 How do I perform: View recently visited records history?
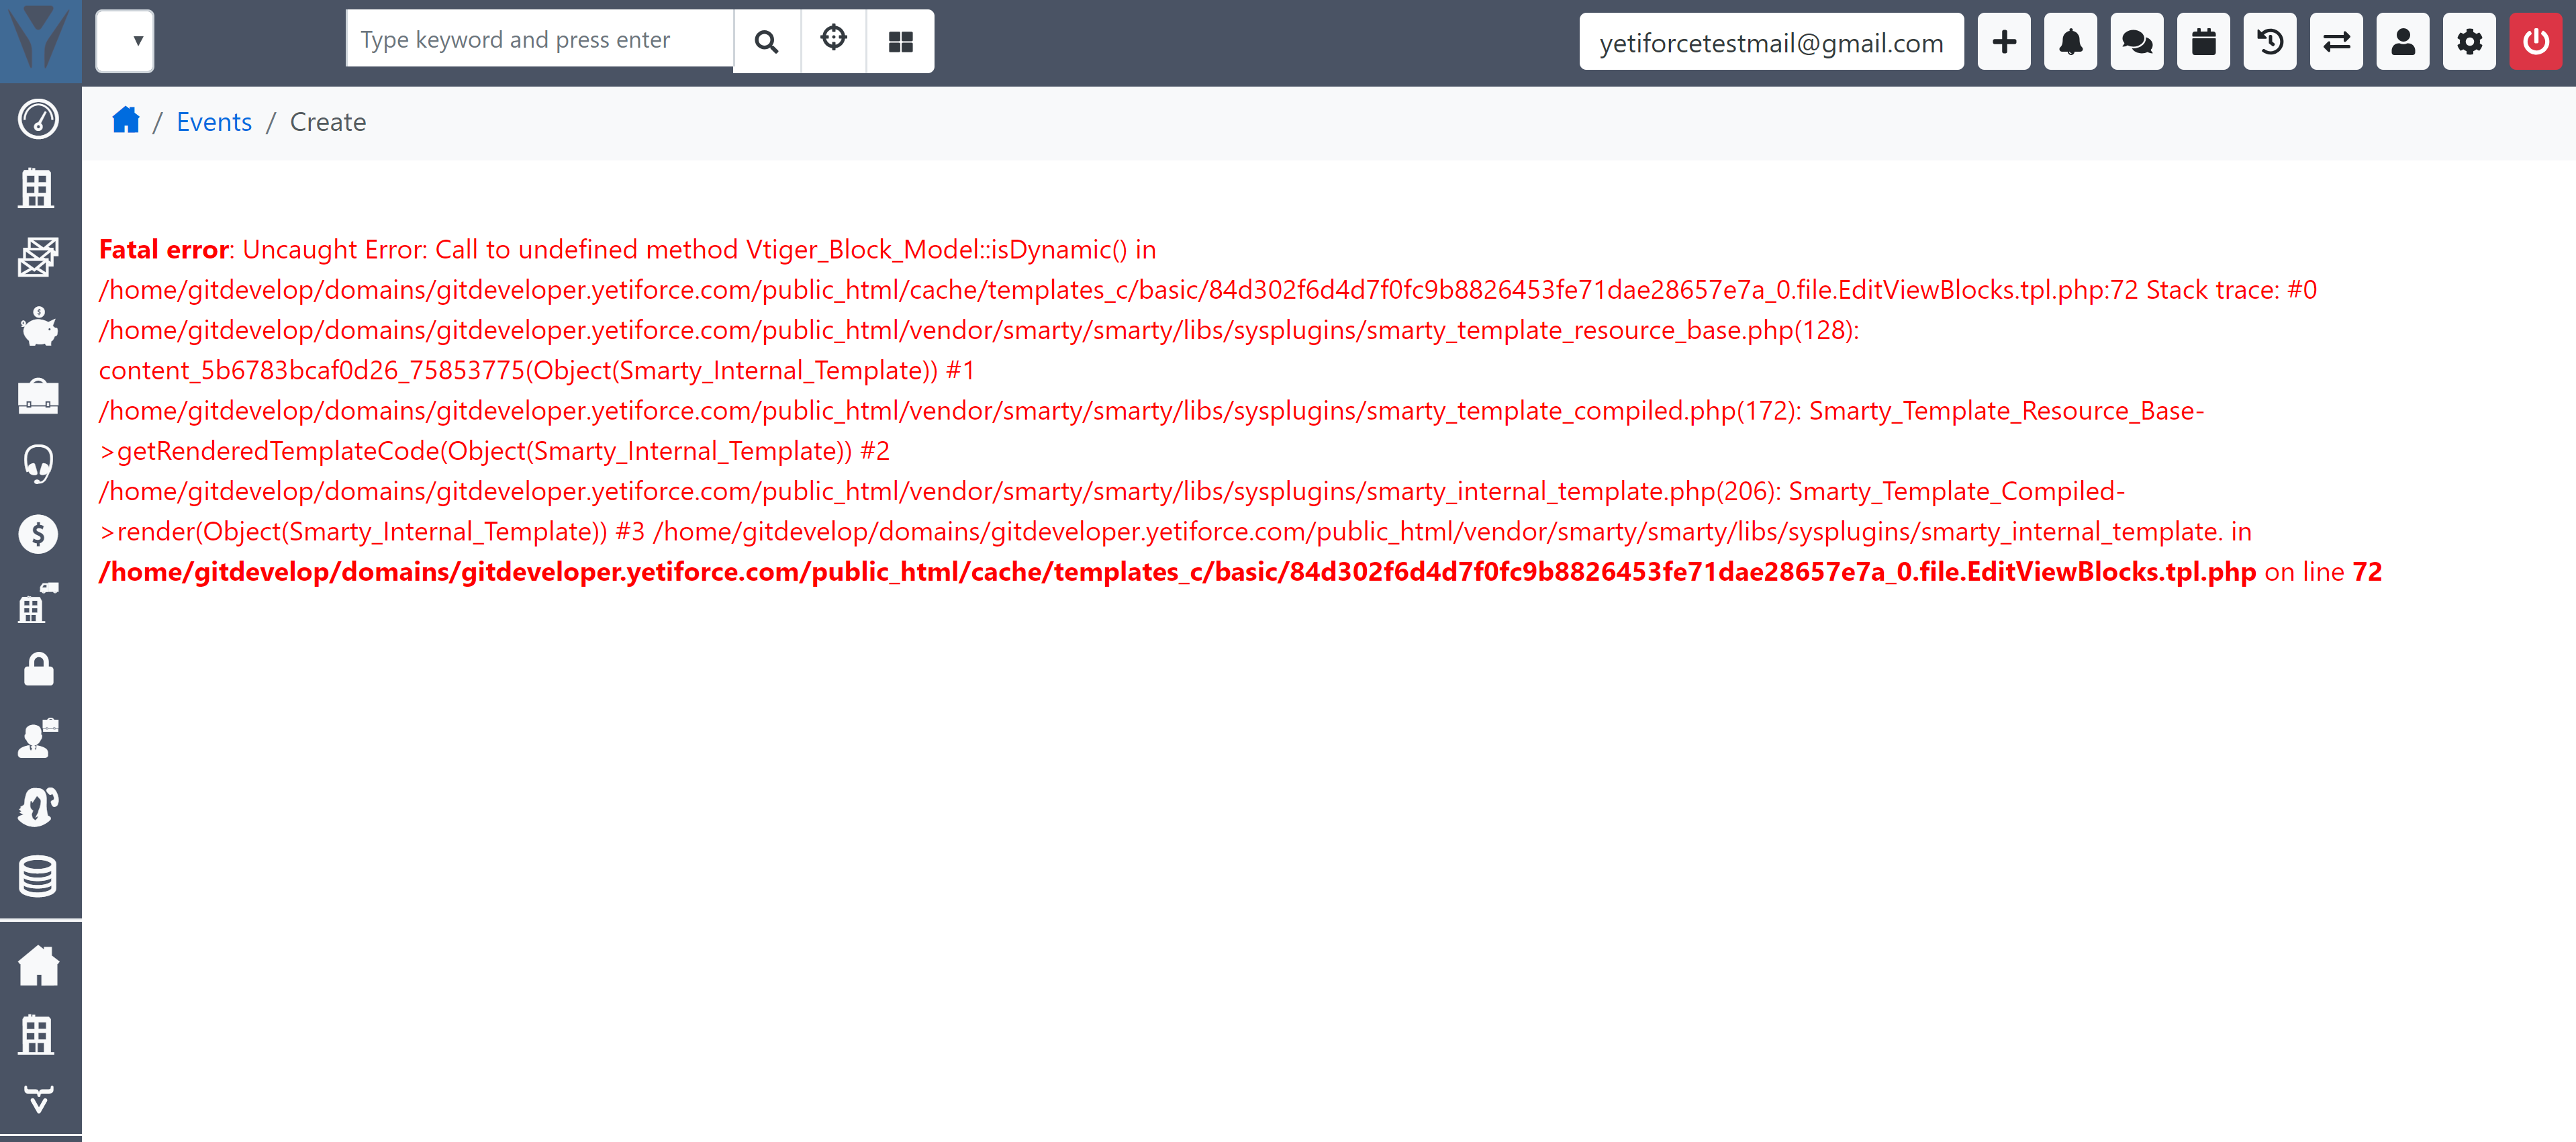pyautogui.click(x=2270, y=41)
